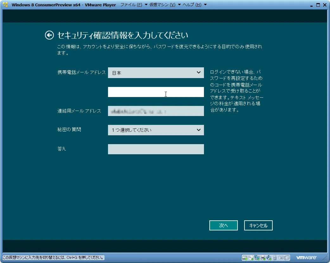Screen dimensions: 330x263
Task: Click the camera device icon in status bar
Action: click(x=281, y=257)
